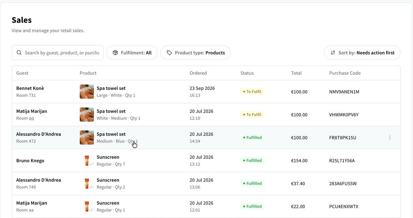Focus the search by guest or product field
Image resolution: width=413 pixels, height=218 pixels.
click(x=58, y=52)
